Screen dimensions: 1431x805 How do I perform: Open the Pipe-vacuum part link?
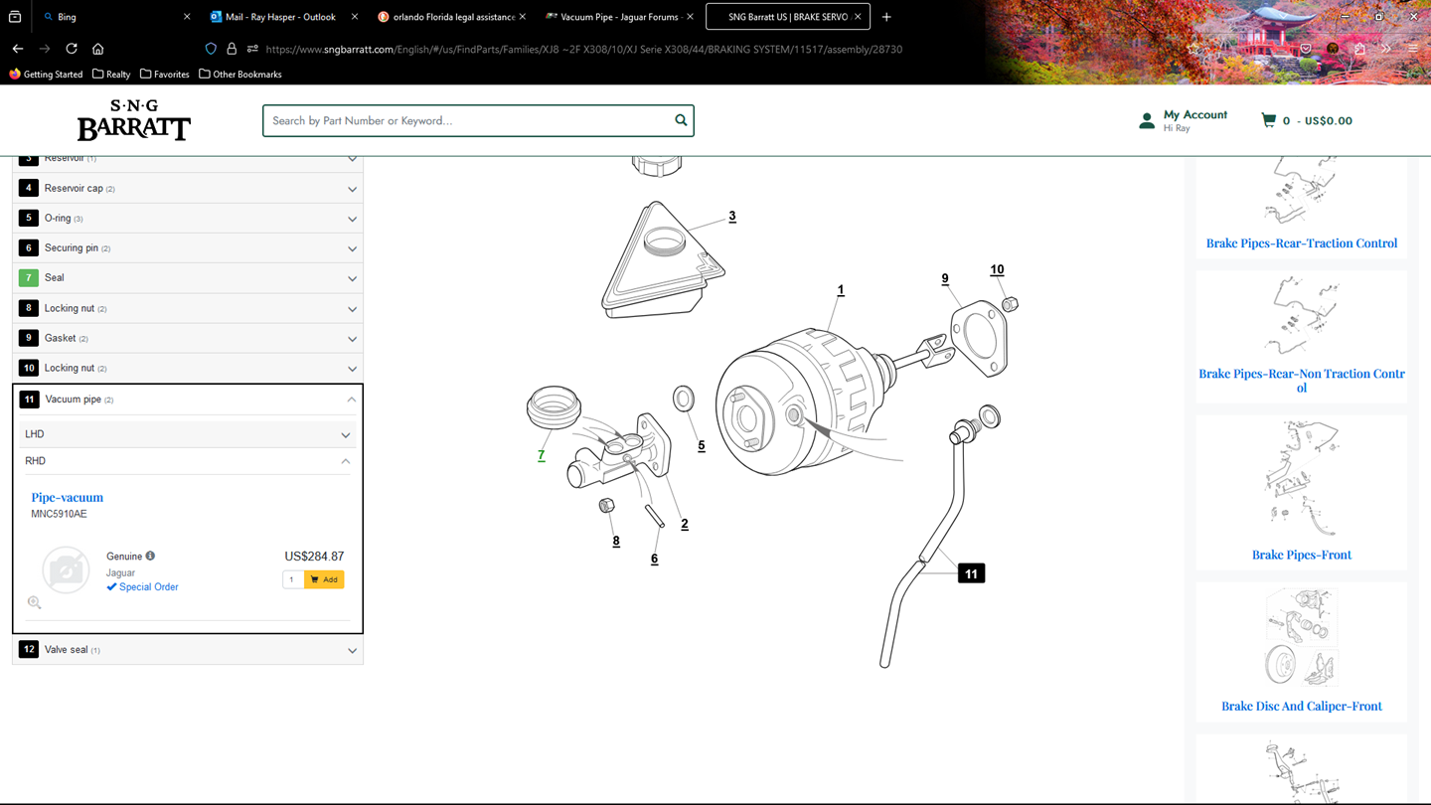coord(67,497)
